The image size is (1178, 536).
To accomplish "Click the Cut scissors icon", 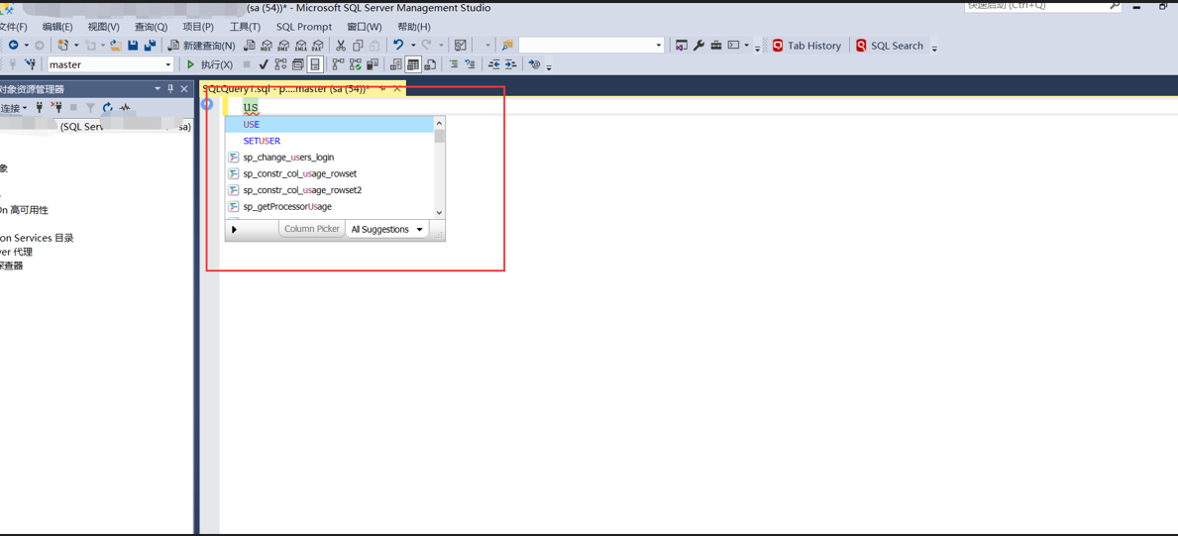I will pos(341,46).
